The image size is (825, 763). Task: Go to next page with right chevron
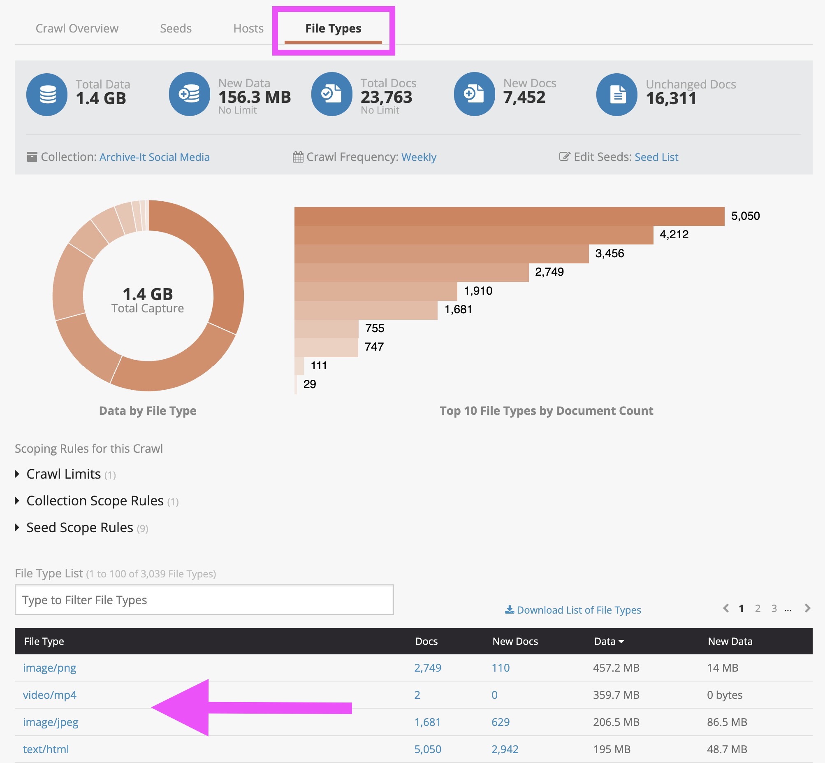[x=807, y=608]
